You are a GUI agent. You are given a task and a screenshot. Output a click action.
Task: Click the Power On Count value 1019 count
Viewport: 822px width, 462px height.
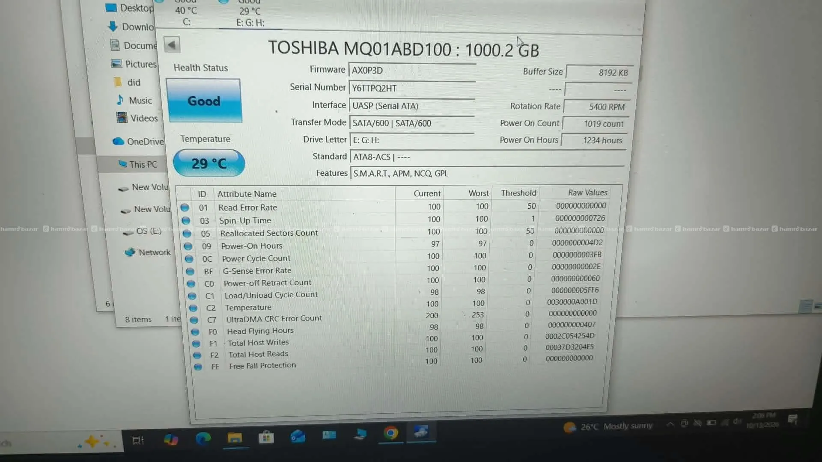coord(596,124)
